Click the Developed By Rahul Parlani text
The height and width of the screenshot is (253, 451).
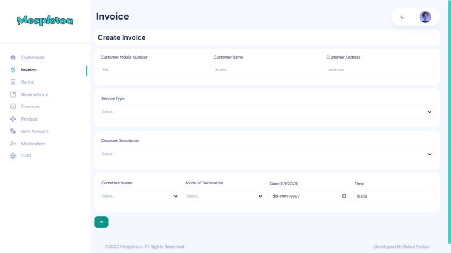pos(401,246)
